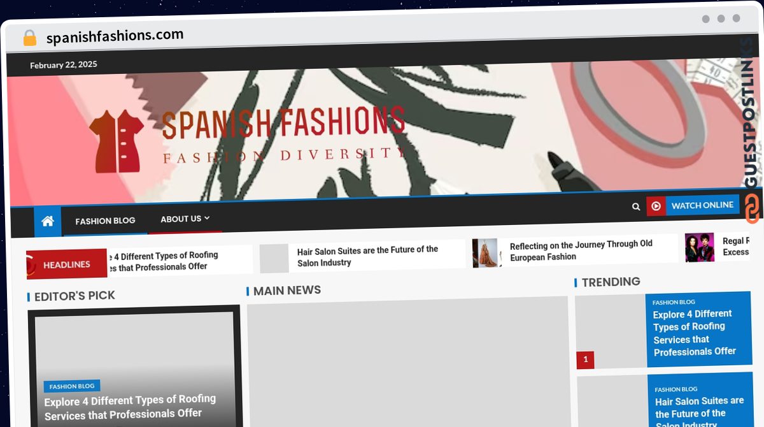Open headline 'Hair Salon Suites are the Future'

[367, 256]
